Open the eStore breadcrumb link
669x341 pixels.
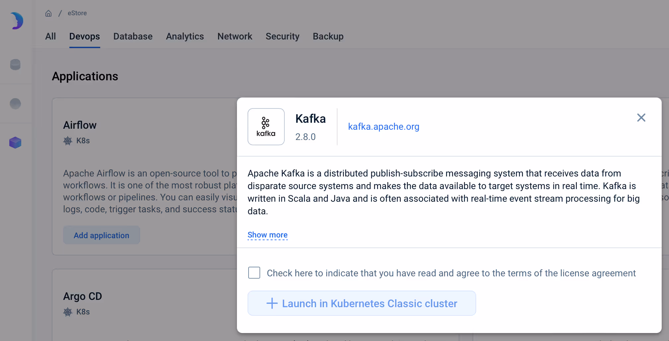(x=77, y=13)
